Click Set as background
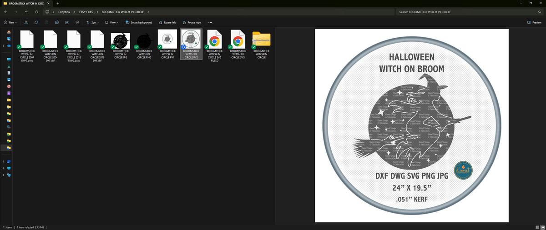The image size is (546, 230). click(139, 22)
